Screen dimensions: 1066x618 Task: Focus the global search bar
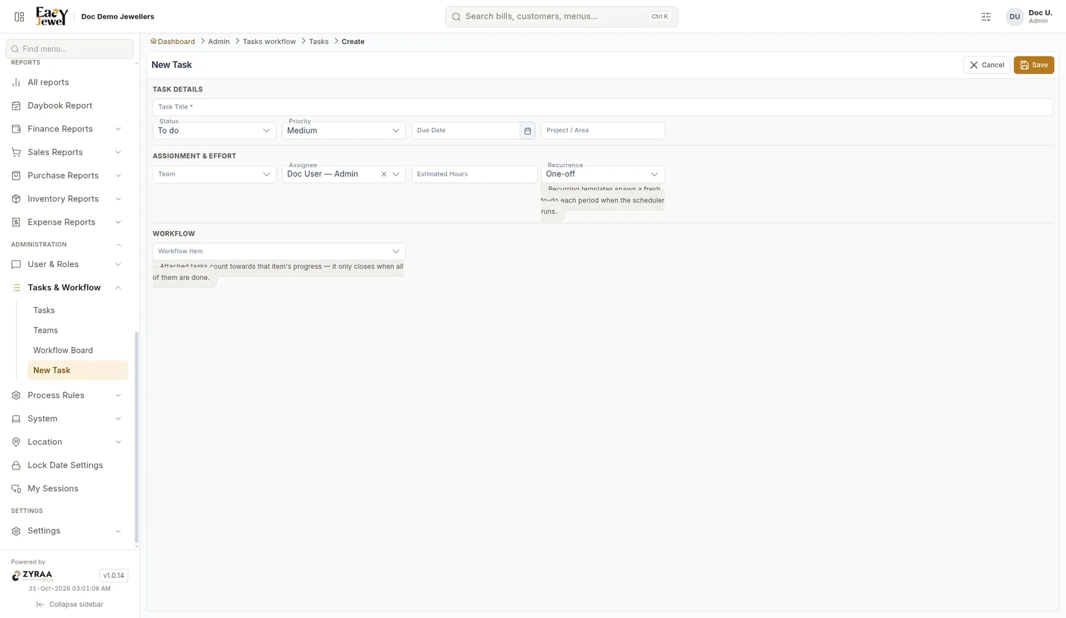click(562, 17)
